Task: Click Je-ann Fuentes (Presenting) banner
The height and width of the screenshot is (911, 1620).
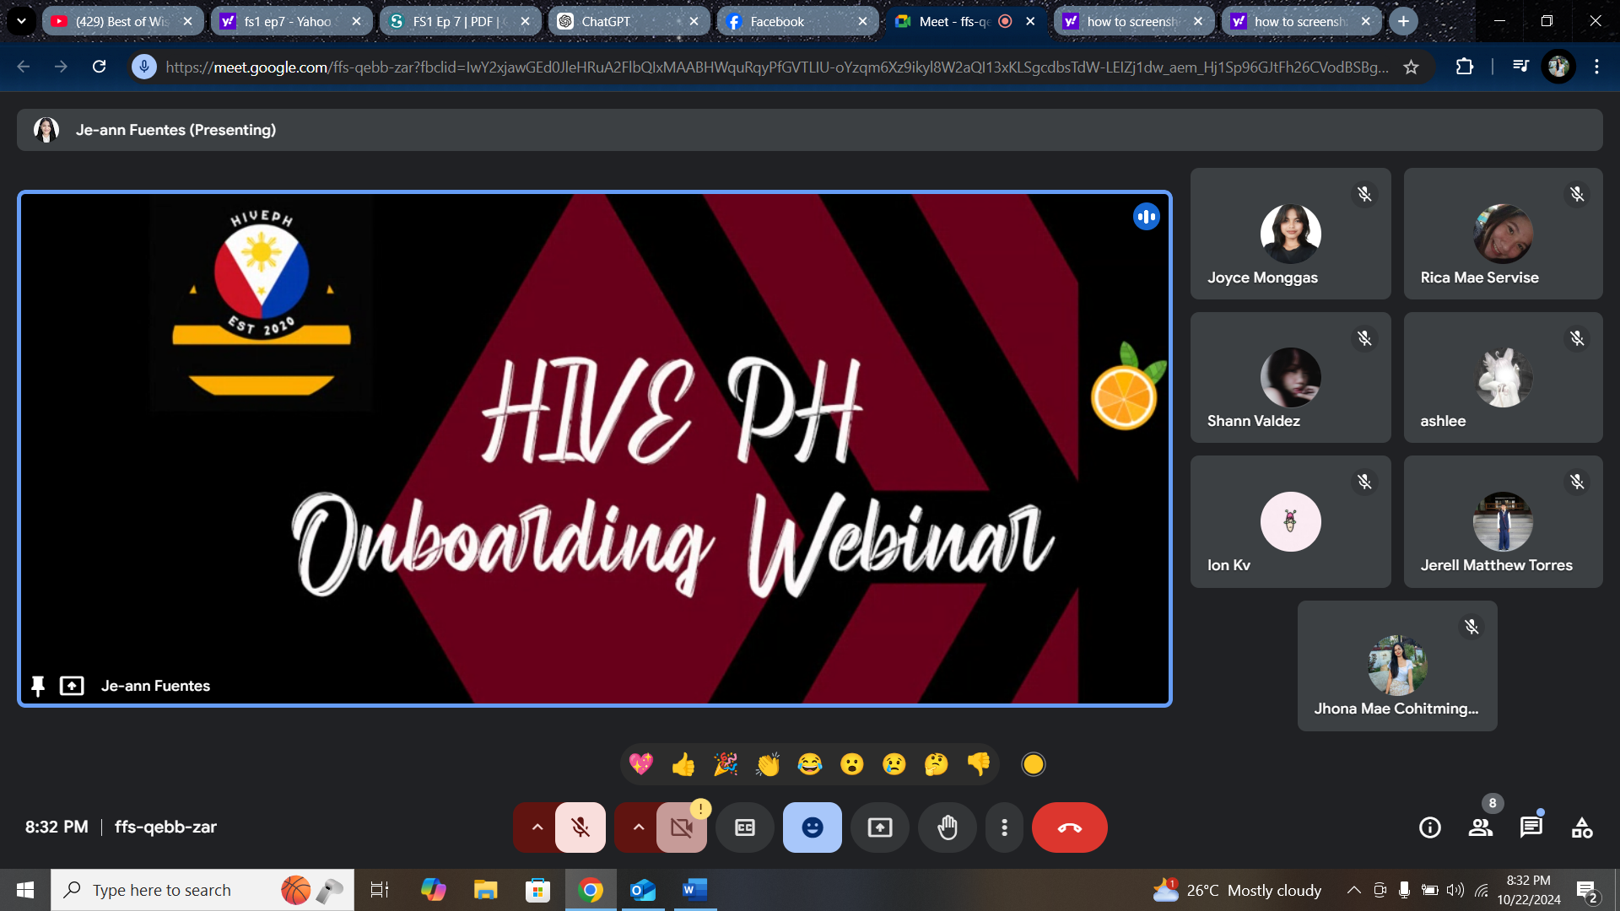Action: [x=809, y=130]
